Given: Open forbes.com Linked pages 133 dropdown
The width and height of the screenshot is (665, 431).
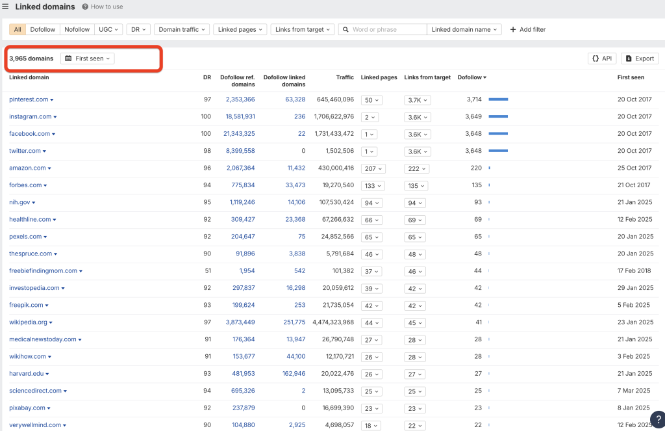Looking at the screenshot, I should click(x=373, y=186).
